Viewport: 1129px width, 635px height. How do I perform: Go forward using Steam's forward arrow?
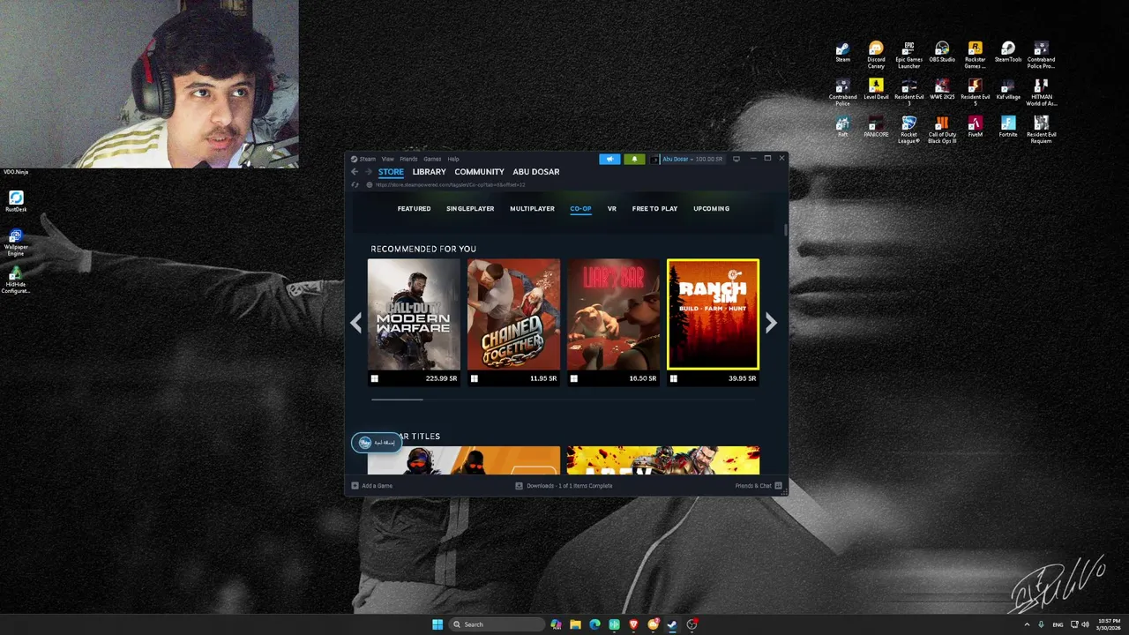[369, 172]
